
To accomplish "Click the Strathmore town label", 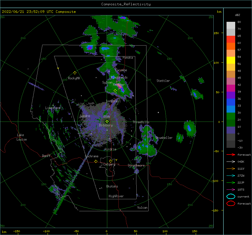I will pos(136,165).
